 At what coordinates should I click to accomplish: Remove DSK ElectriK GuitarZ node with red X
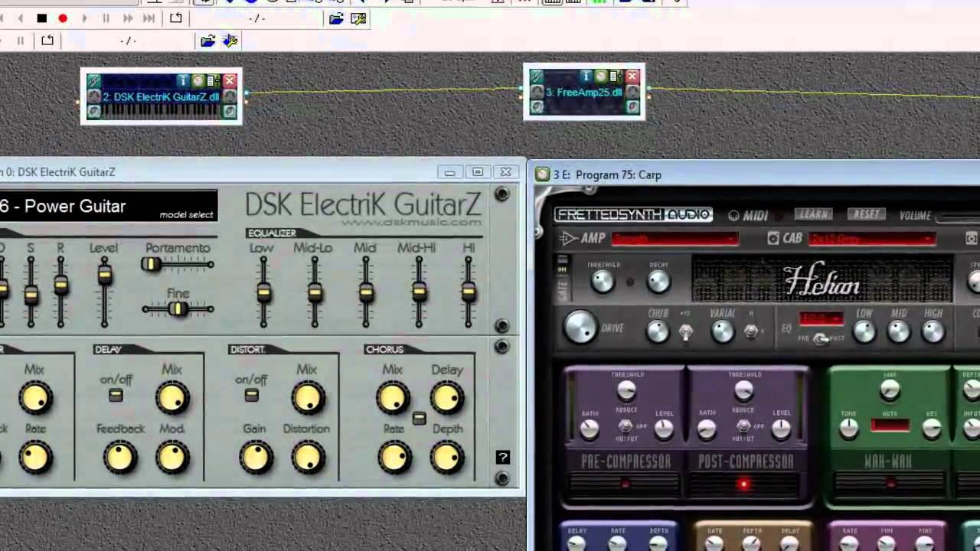[230, 80]
